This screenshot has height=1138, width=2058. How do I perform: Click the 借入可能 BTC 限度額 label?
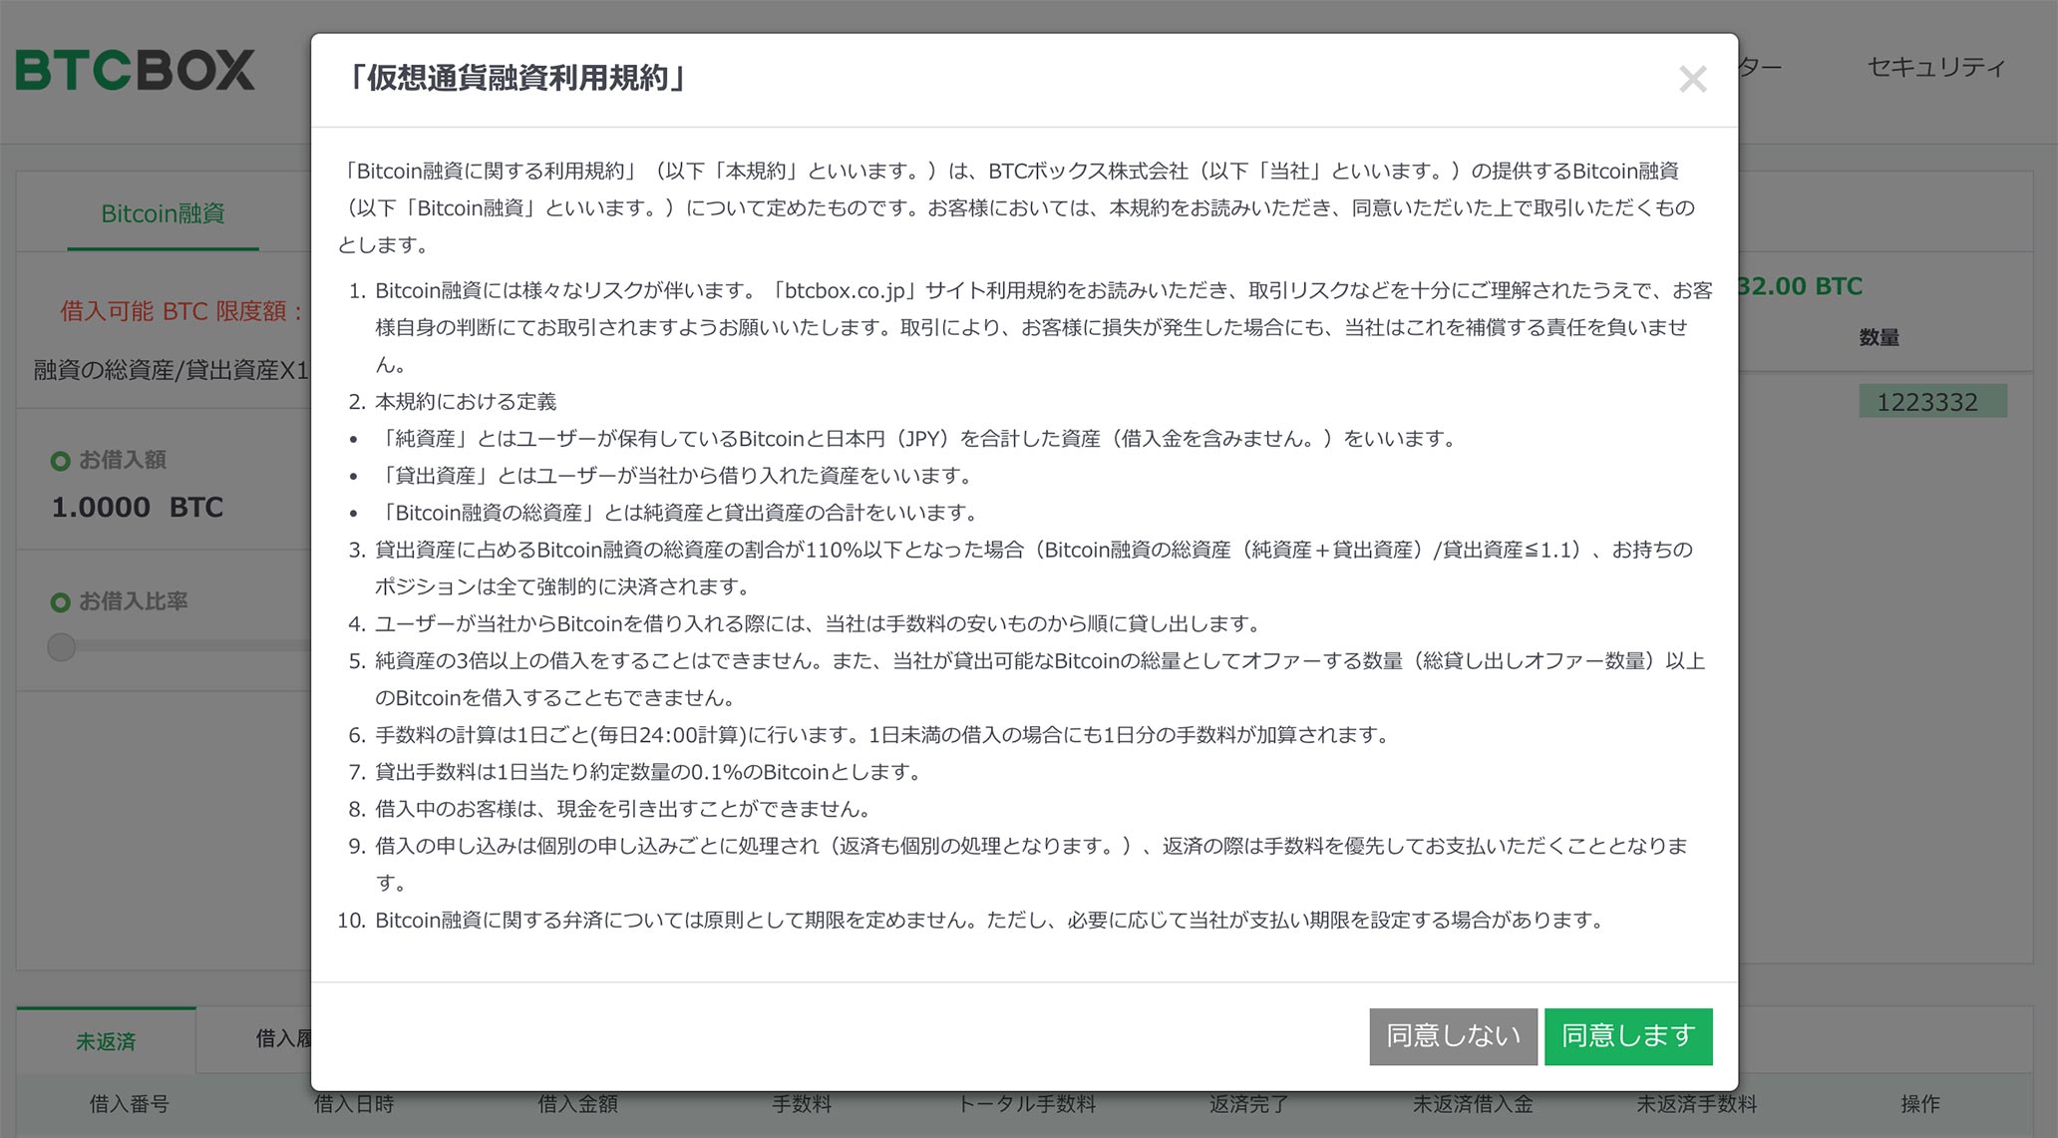182,311
